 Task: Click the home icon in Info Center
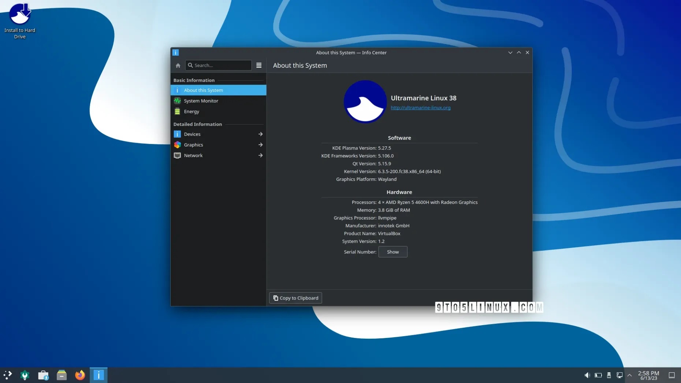tap(178, 65)
